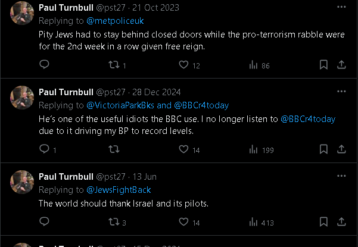The image size is (358, 247).
Task: View analytics showing 86 views
Action: (x=253, y=65)
